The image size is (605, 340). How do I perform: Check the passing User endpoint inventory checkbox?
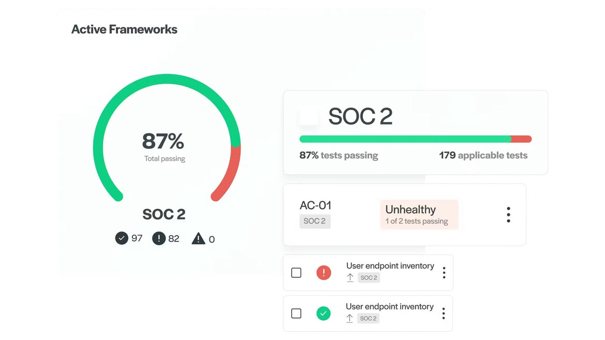296,313
